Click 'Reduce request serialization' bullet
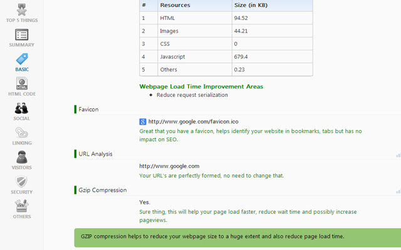 tap(192, 95)
